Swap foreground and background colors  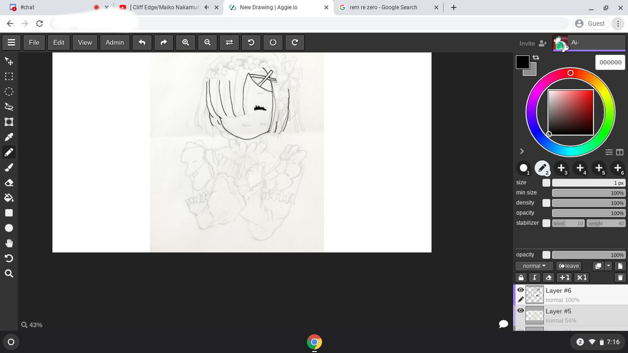pos(536,58)
